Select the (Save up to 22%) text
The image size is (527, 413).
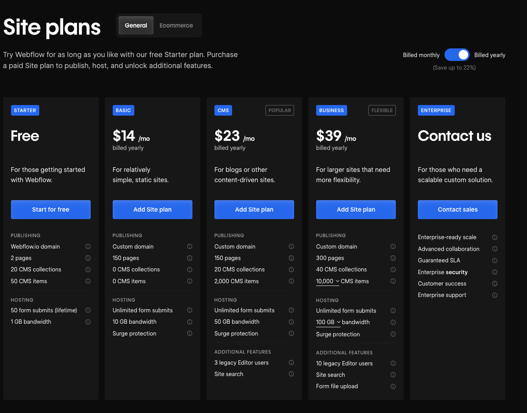point(454,68)
